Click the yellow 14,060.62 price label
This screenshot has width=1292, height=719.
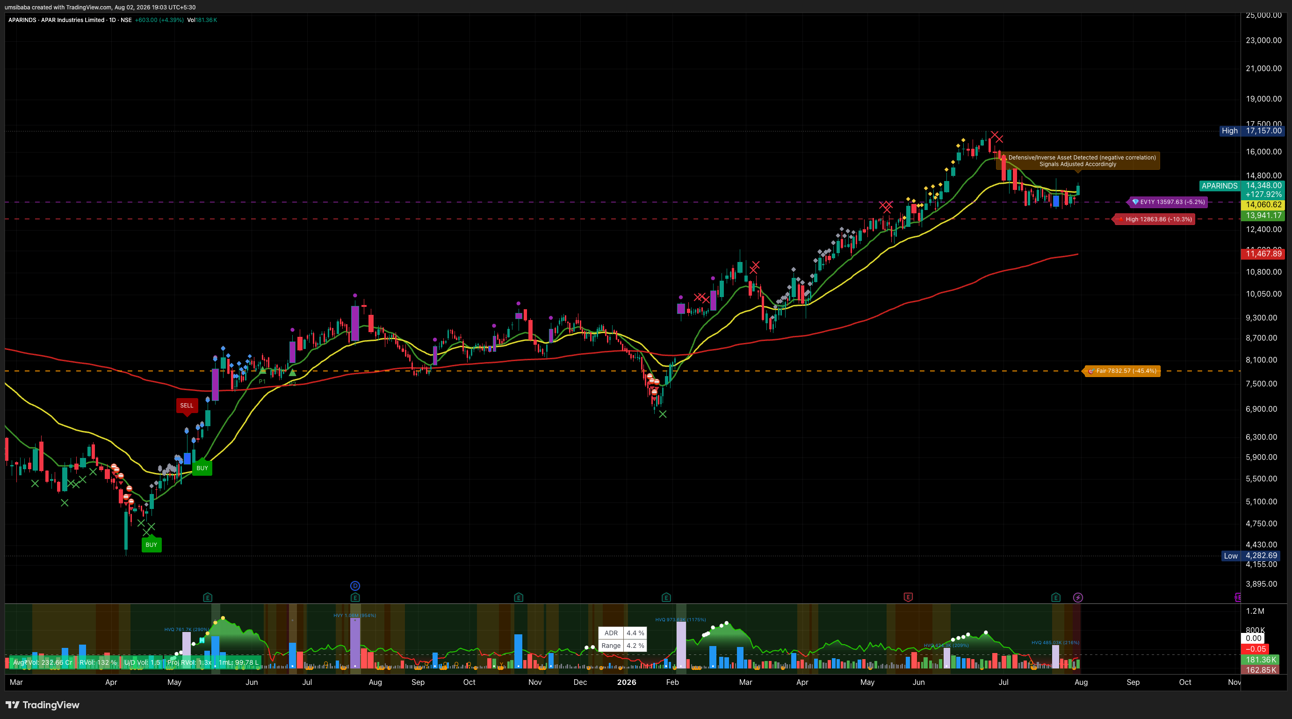[x=1263, y=205]
